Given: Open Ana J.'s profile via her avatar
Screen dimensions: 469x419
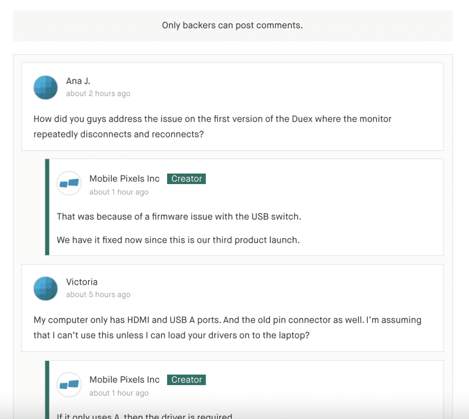Looking at the screenshot, I should [x=45, y=87].
